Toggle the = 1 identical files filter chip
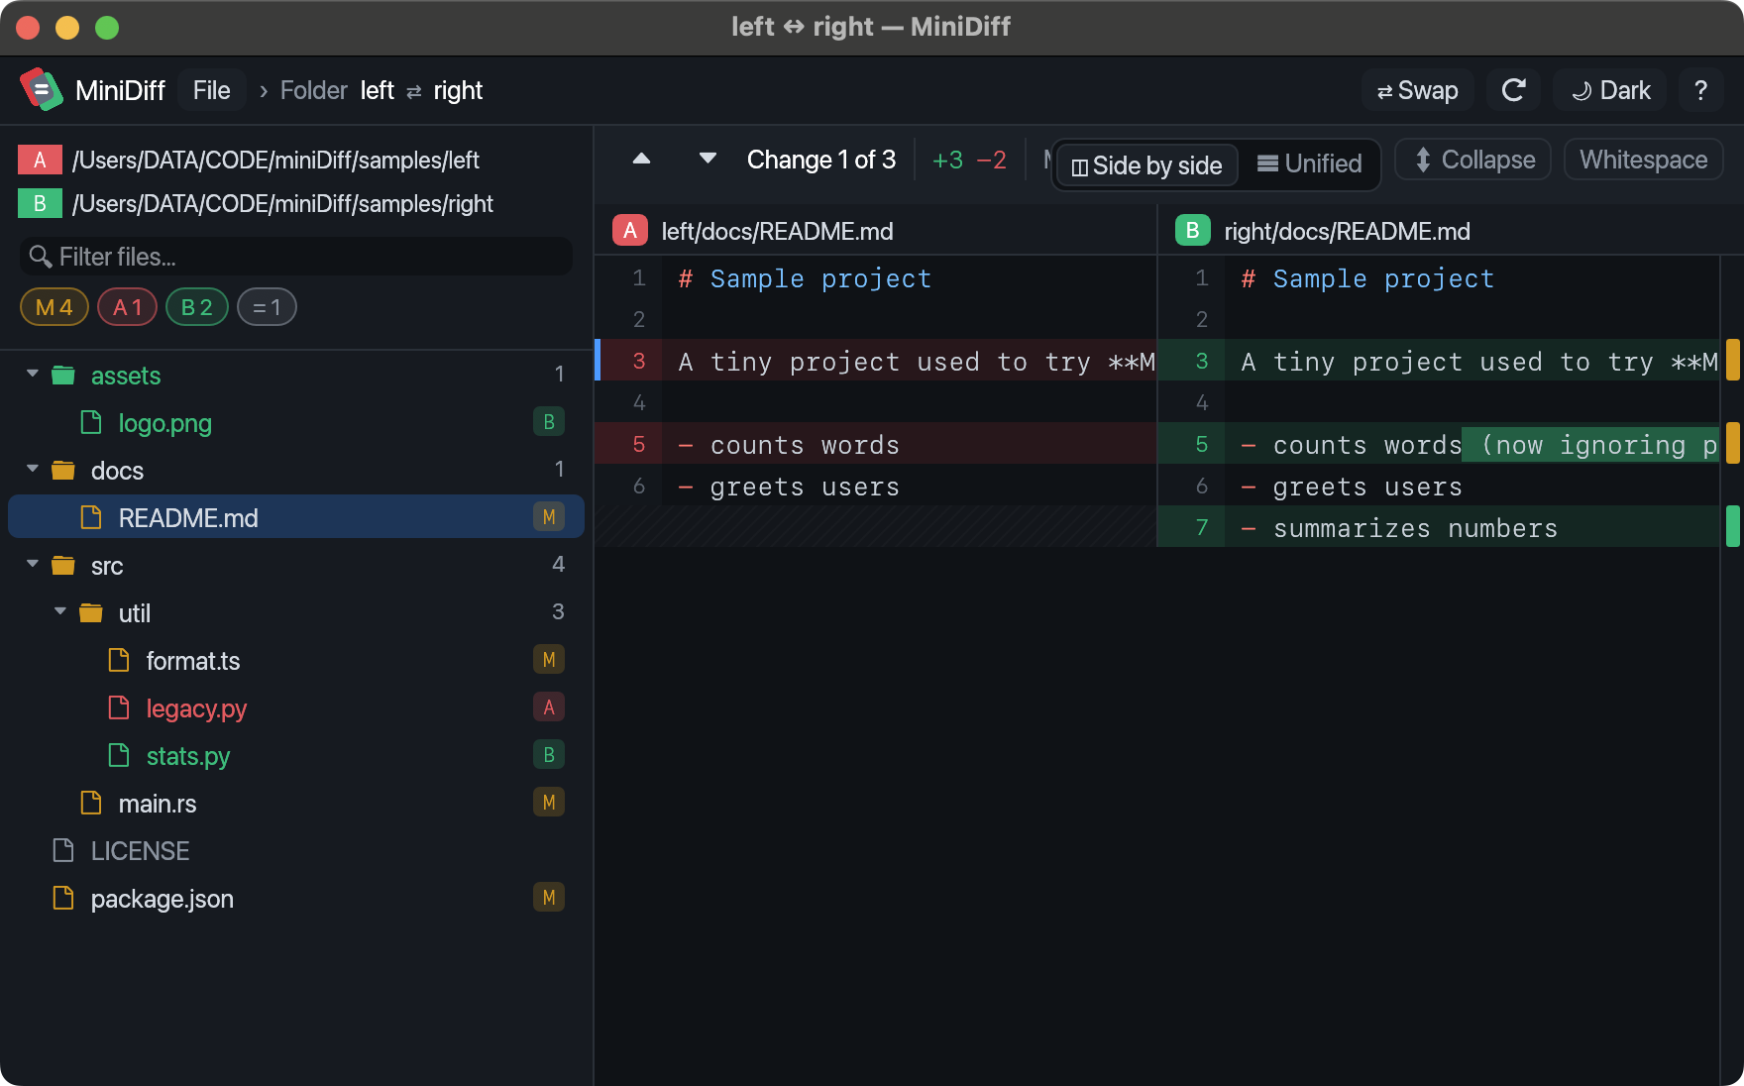The width and height of the screenshot is (1744, 1086). (267, 307)
